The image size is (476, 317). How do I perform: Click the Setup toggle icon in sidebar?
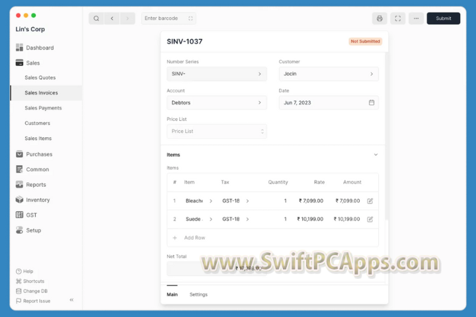point(19,230)
